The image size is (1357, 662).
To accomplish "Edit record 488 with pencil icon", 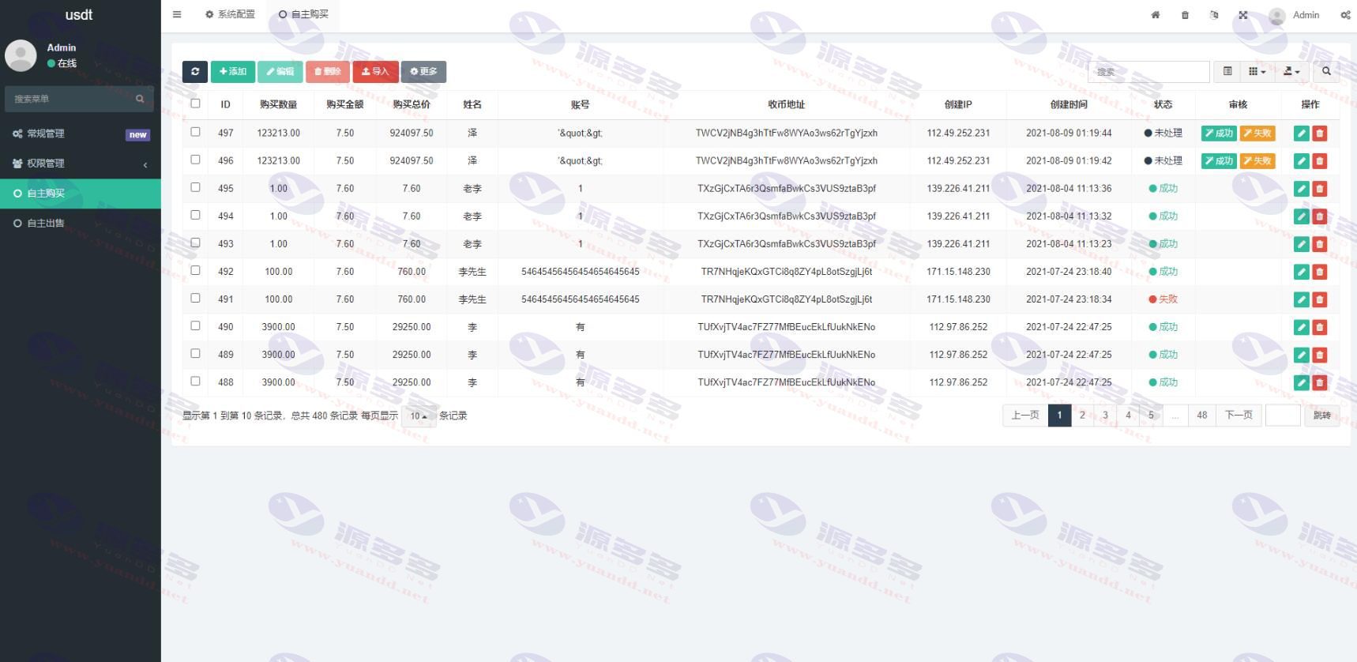I will [x=1302, y=382].
